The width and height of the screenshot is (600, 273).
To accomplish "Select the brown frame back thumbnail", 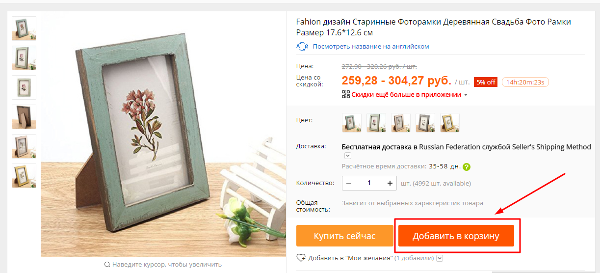I will 24,117.
